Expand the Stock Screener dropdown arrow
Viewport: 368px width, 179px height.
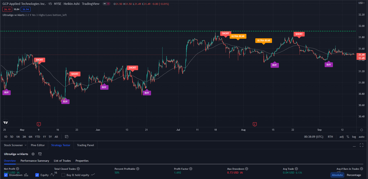pos(25,145)
